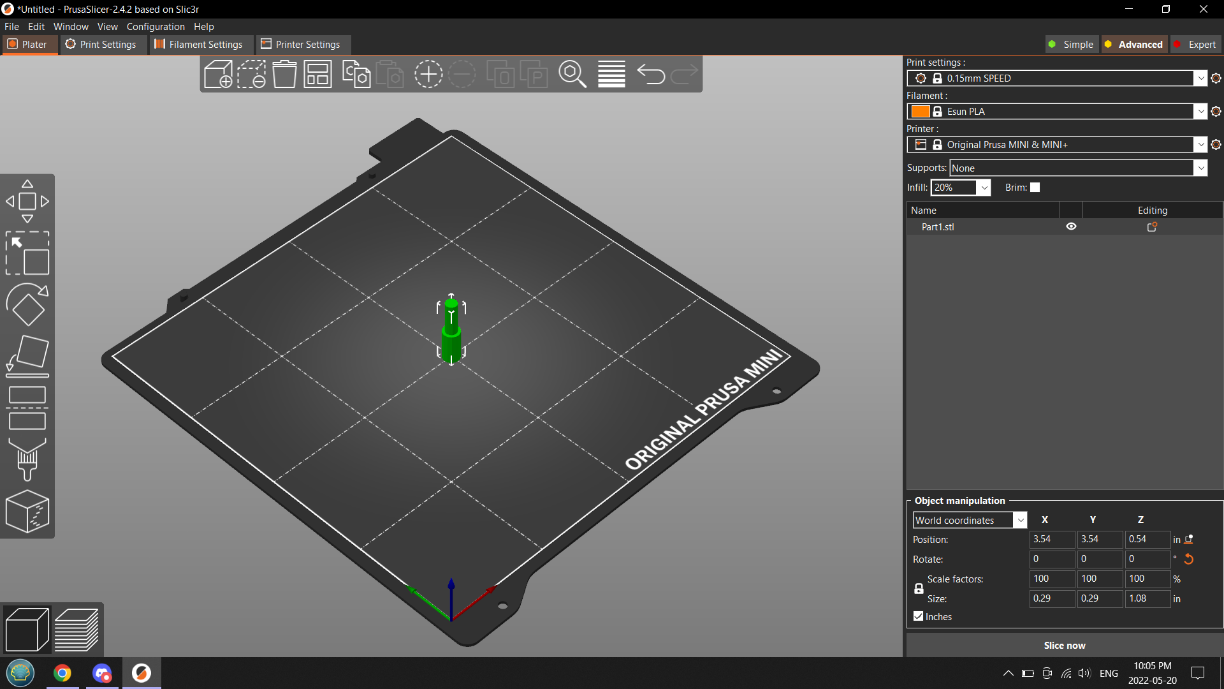The width and height of the screenshot is (1224, 689).
Task: Click the Slice now button
Action: click(x=1064, y=646)
